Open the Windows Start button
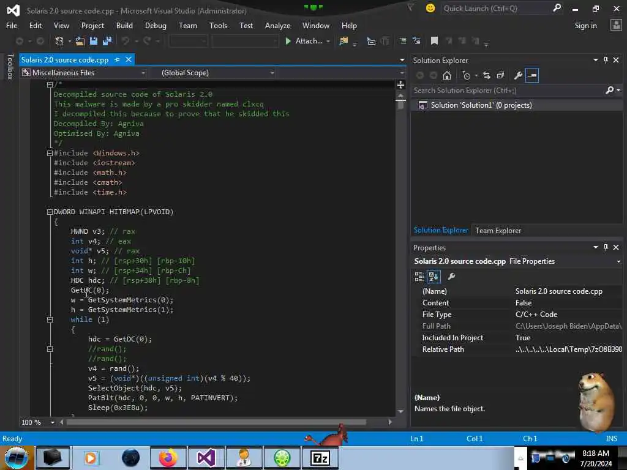The width and height of the screenshot is (627, 470). click(x=16, y=458)
